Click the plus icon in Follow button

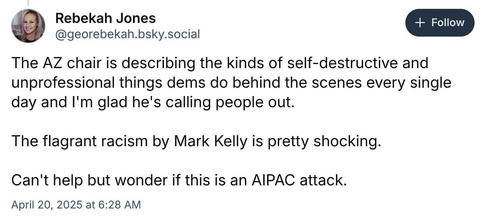pos(421,23)
